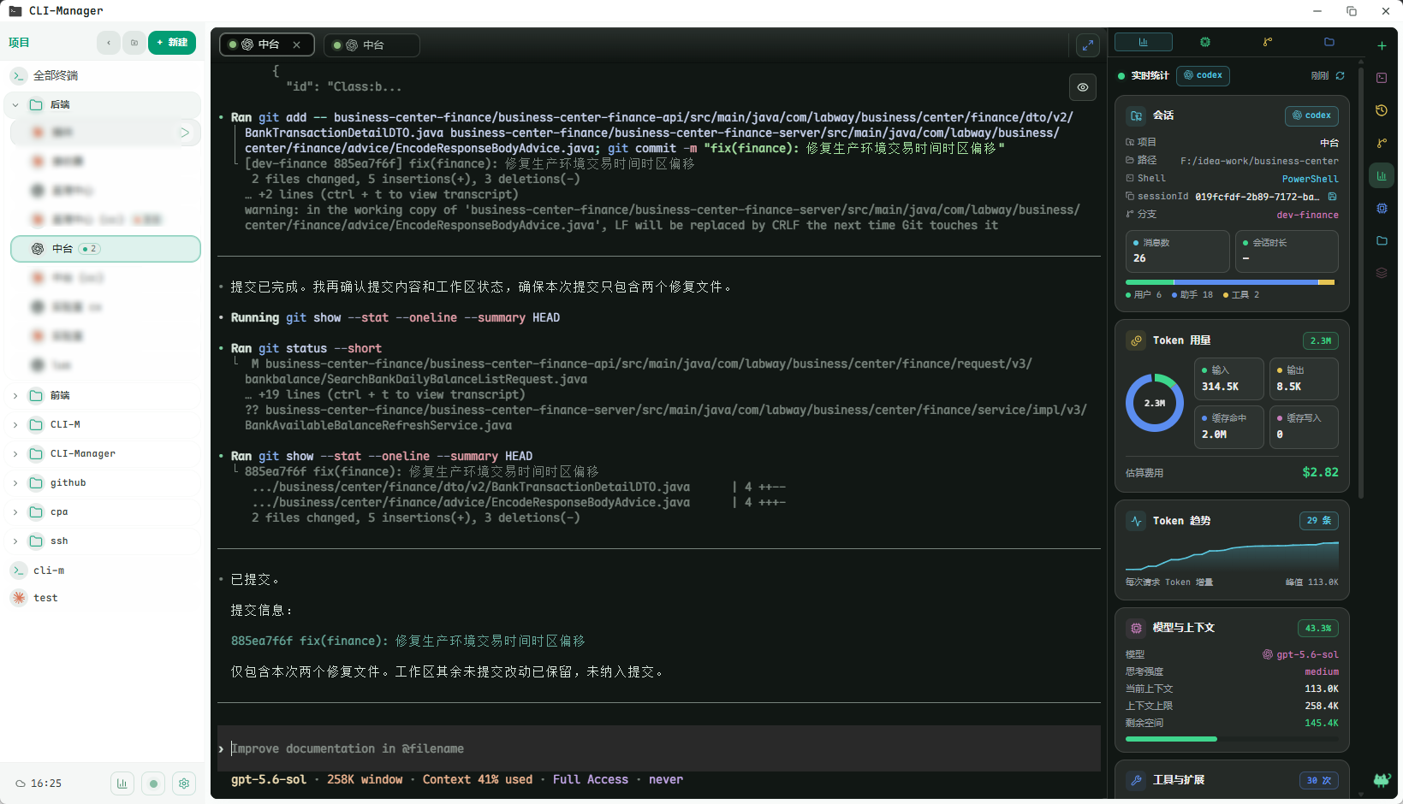Open the cli-m terminal entry
The image size is (1403, 804).
click(103, 570)
